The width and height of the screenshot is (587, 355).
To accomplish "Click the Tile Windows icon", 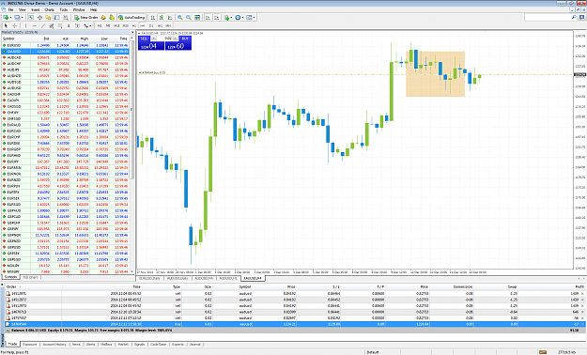I will coord(197,17).
